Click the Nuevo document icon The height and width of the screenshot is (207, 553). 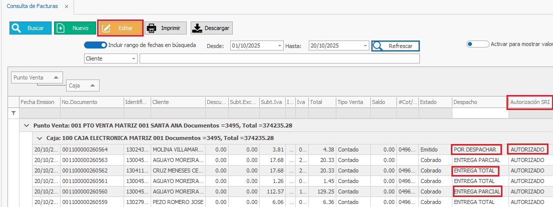coord(61,28)
